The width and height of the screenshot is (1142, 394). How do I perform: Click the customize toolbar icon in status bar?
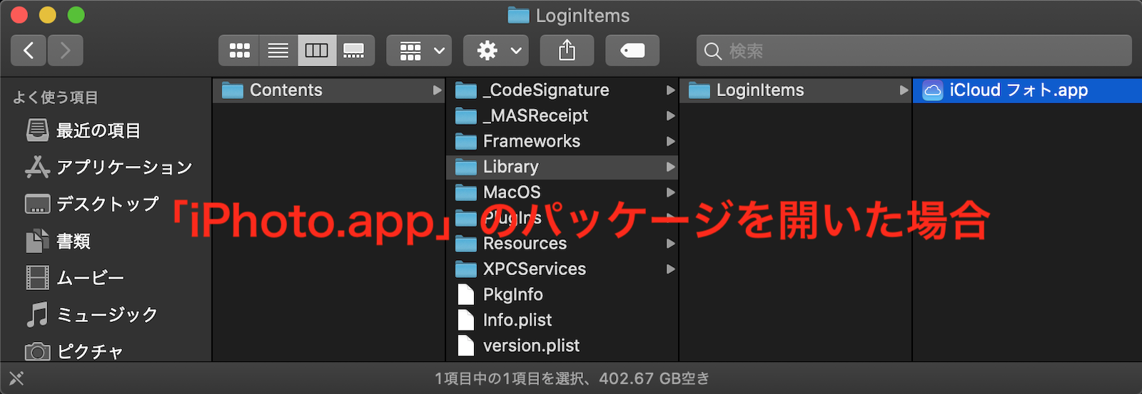click(x=16, y=378)
